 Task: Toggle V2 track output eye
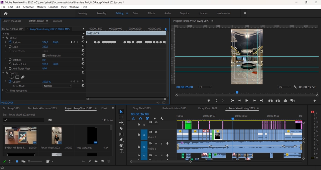[156, 122]
